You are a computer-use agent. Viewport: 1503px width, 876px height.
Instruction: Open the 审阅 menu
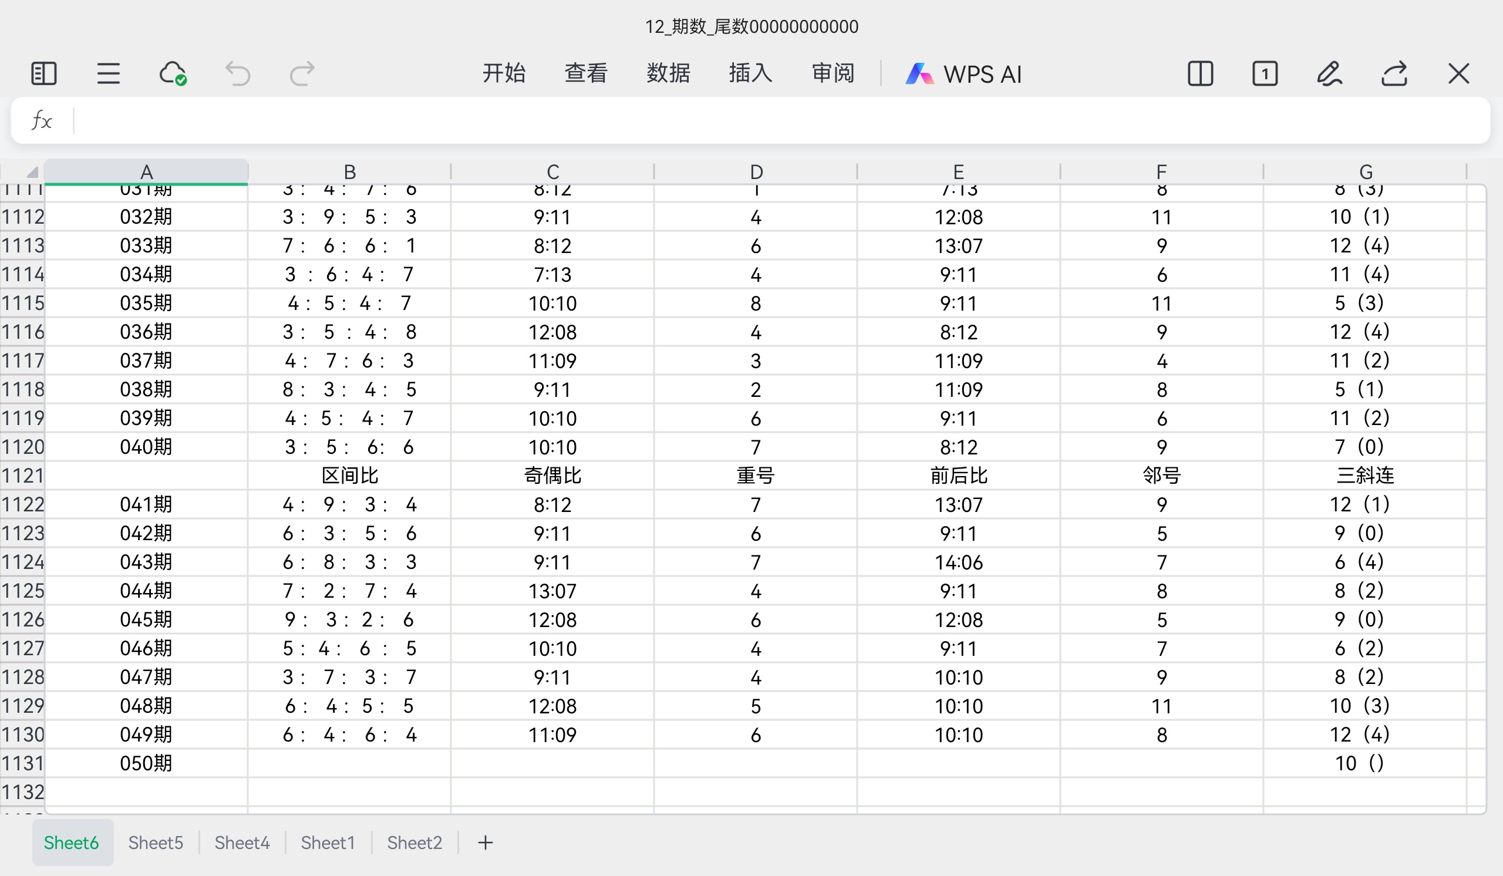point(833,73)
